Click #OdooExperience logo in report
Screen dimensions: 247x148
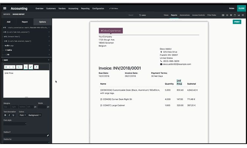pyautogui.click(x=111, y=31)
